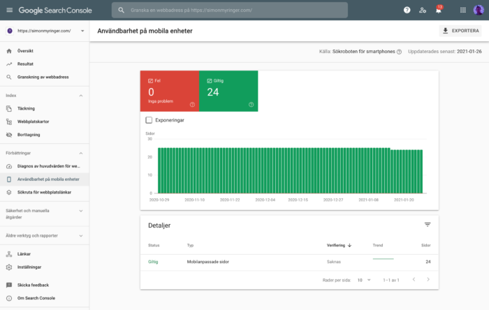Click the Täckning pages icon
This screenshot has width=489, height=310.
(9, 108)
